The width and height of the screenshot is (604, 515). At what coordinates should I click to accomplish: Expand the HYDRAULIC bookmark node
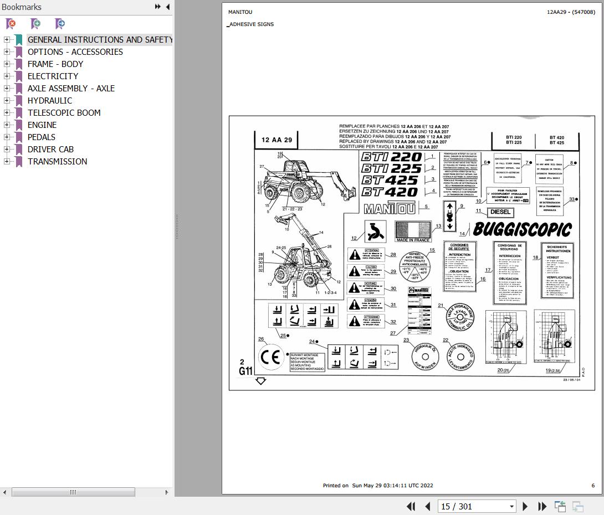7,100
